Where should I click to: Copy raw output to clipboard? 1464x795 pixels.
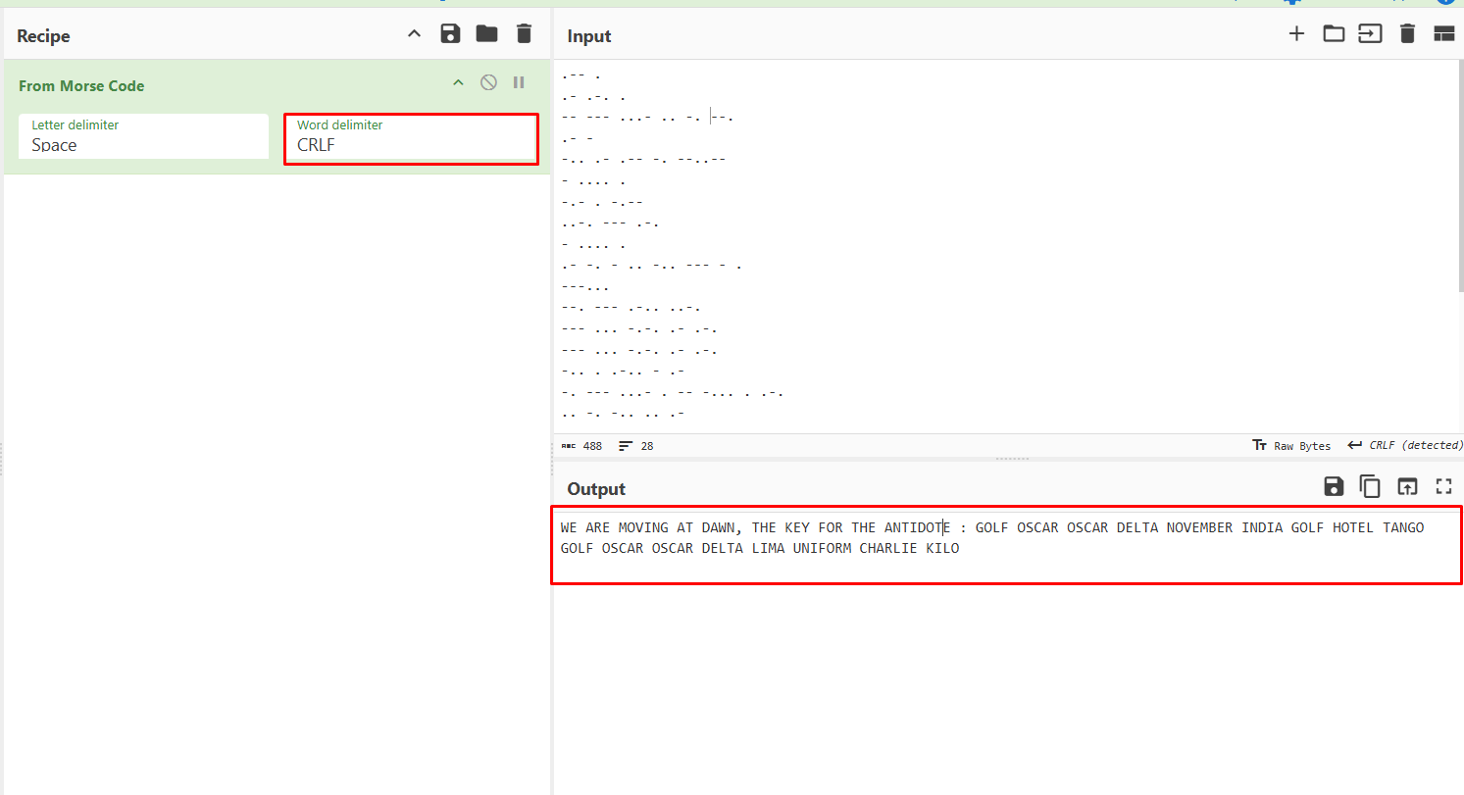point(1370,486)
